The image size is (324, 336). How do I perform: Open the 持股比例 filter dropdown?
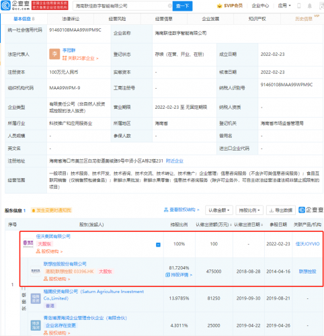coord(249,210)
